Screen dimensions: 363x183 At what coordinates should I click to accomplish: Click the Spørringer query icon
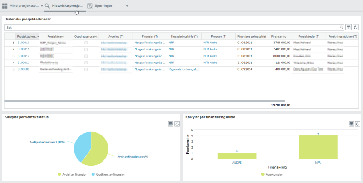[x=90, y=6]
